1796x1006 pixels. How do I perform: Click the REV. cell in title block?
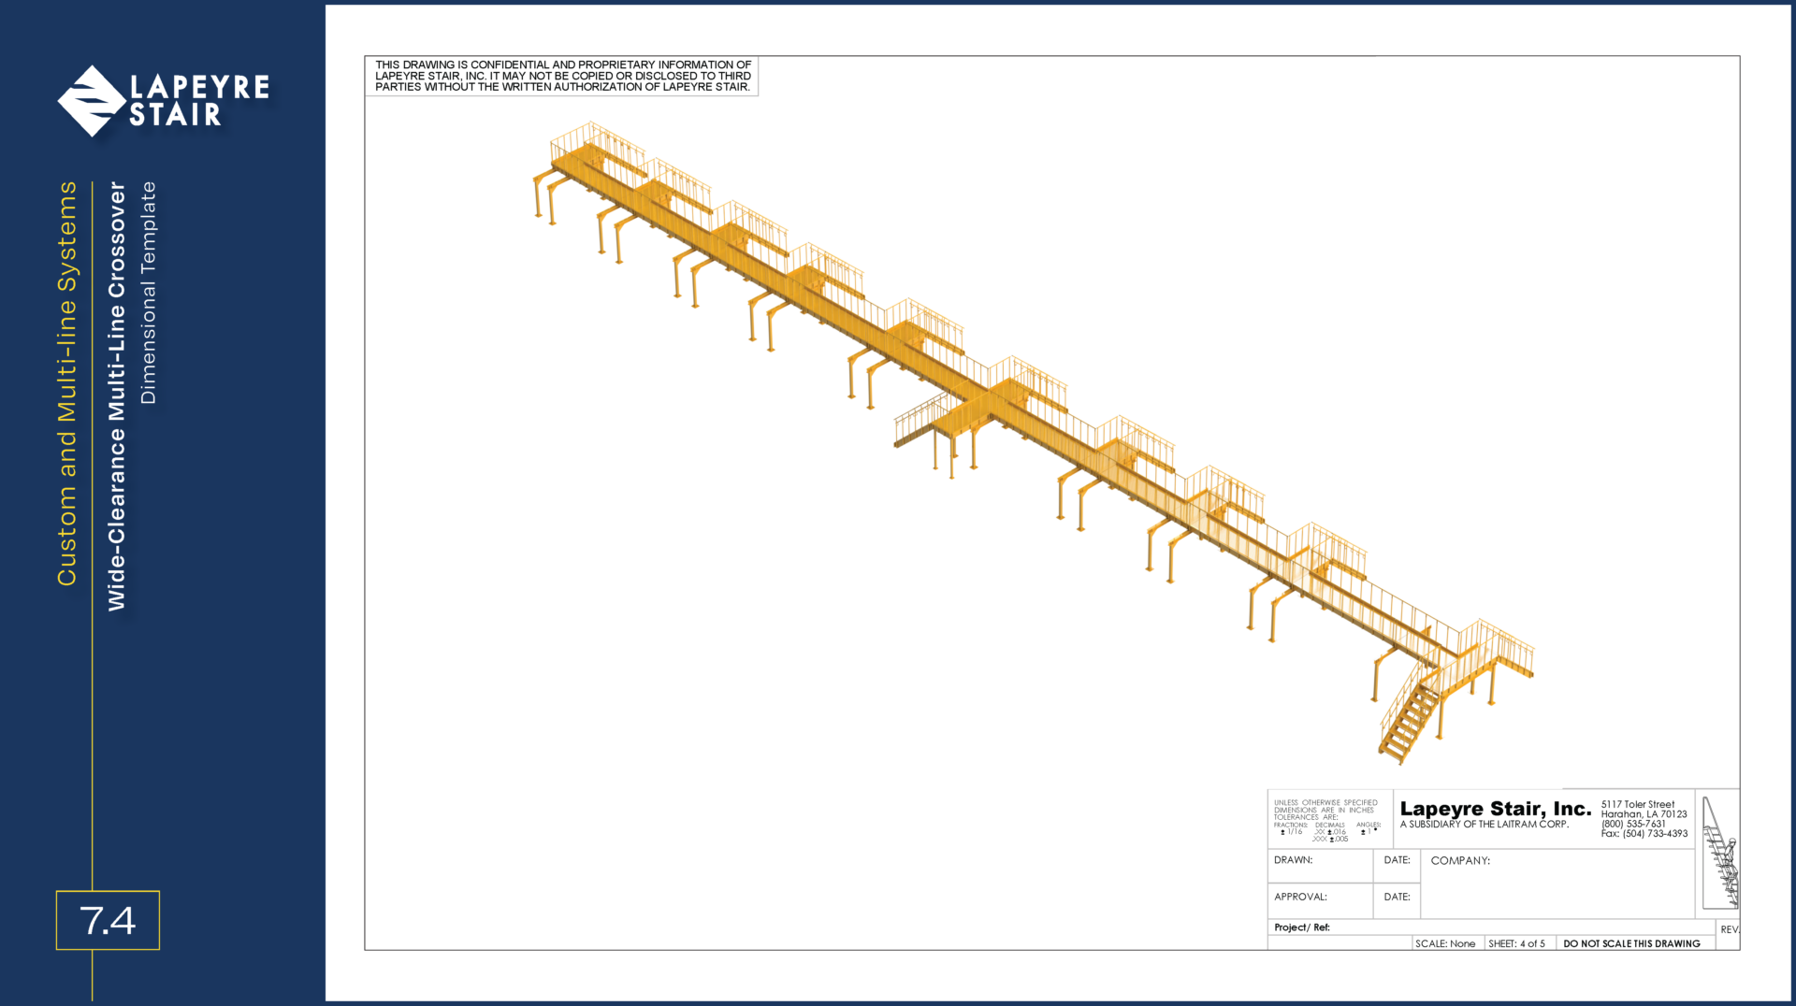[1729, 929]
